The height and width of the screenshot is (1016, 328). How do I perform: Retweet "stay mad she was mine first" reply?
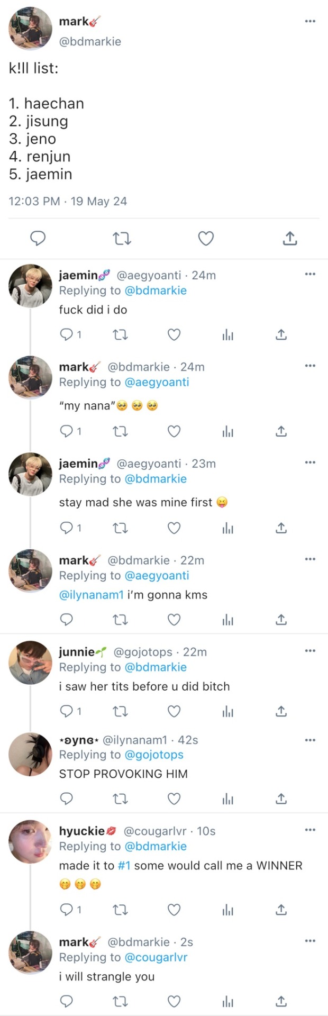121,528
